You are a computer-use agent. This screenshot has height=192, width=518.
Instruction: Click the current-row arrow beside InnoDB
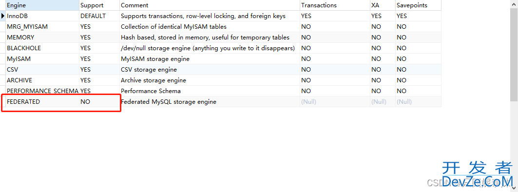click(x=3, y=16)
